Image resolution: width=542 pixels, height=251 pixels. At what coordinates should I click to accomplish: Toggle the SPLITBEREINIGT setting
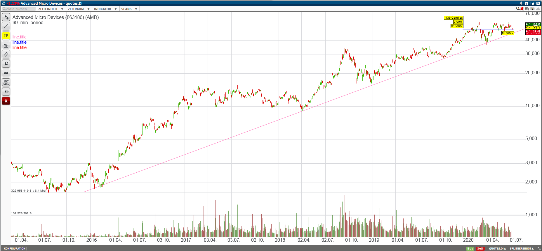pyautogui.click(x=522, y=249)
